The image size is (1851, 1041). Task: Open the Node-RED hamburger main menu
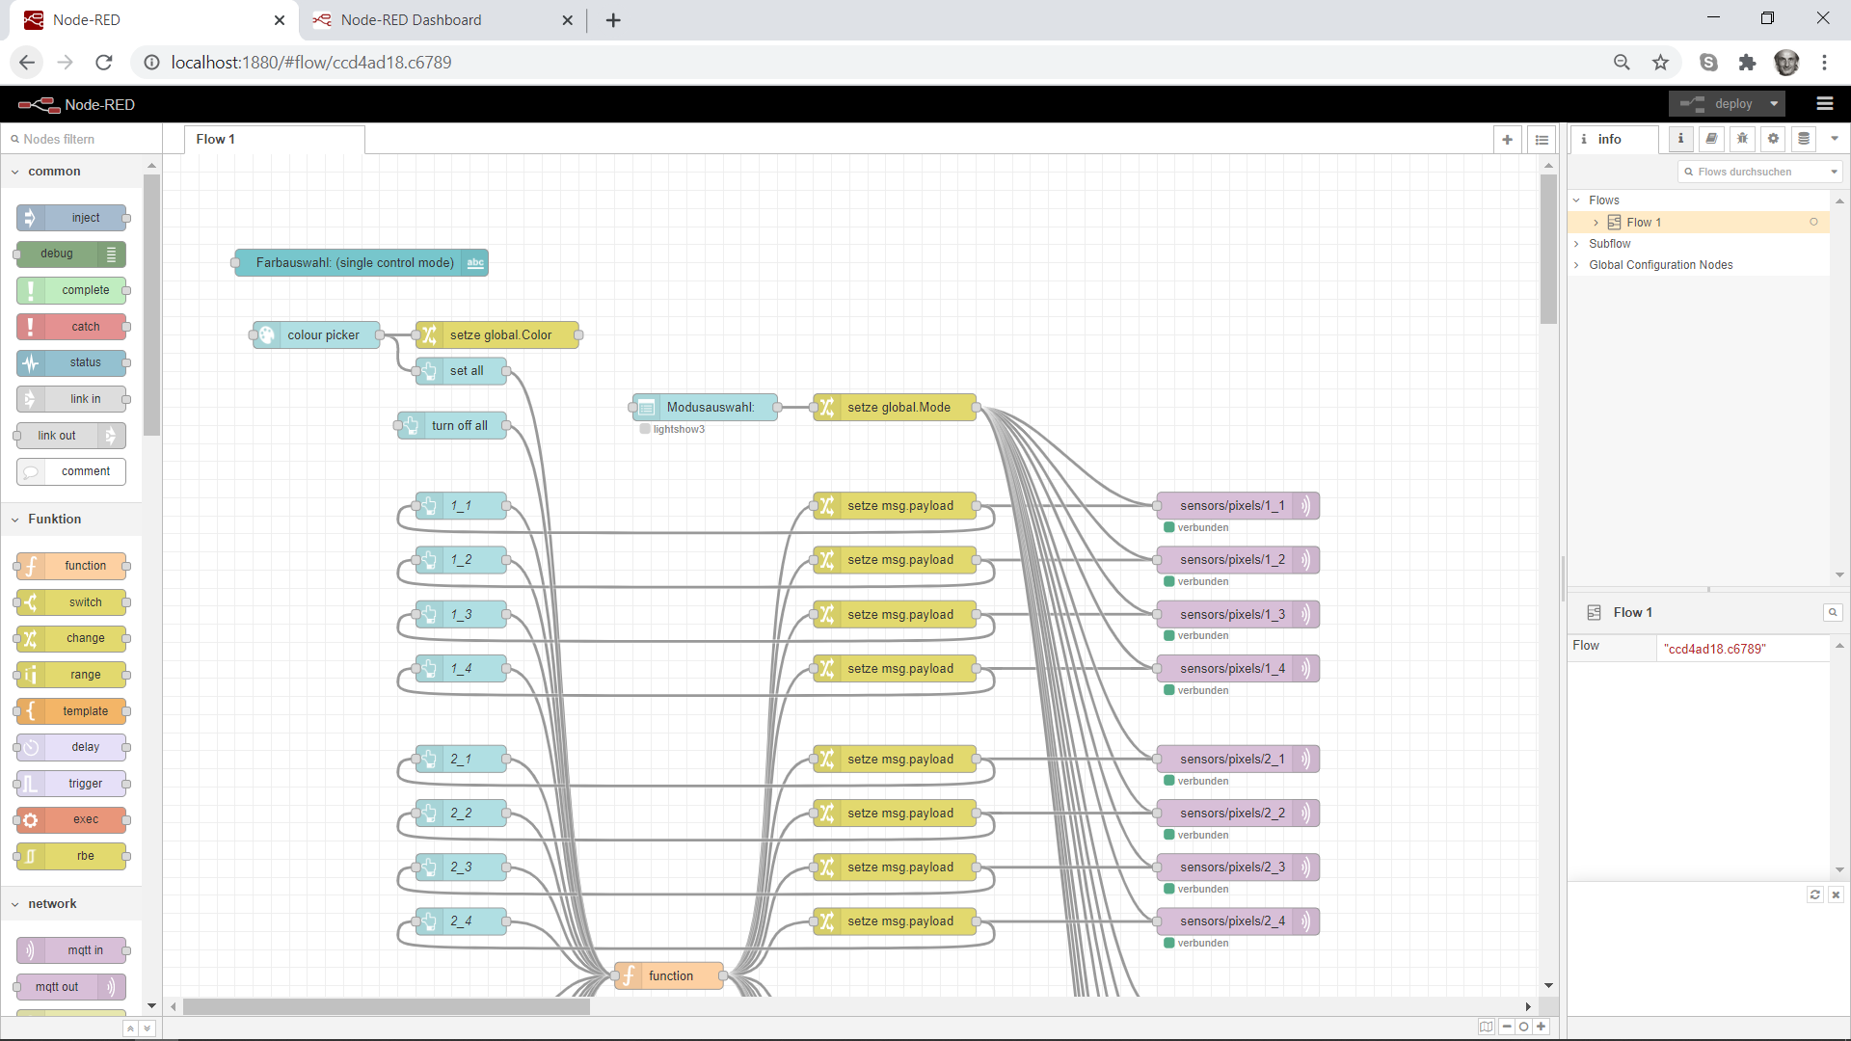coord(1824,104)
